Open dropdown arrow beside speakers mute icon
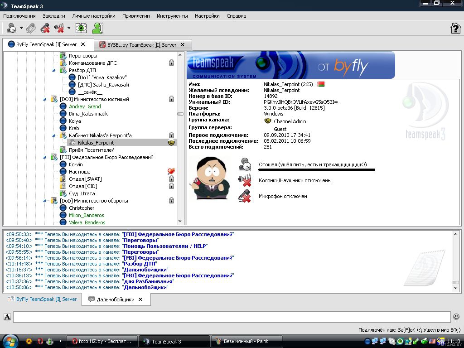This screenshot has width=464, height=348. coord(69,29)
